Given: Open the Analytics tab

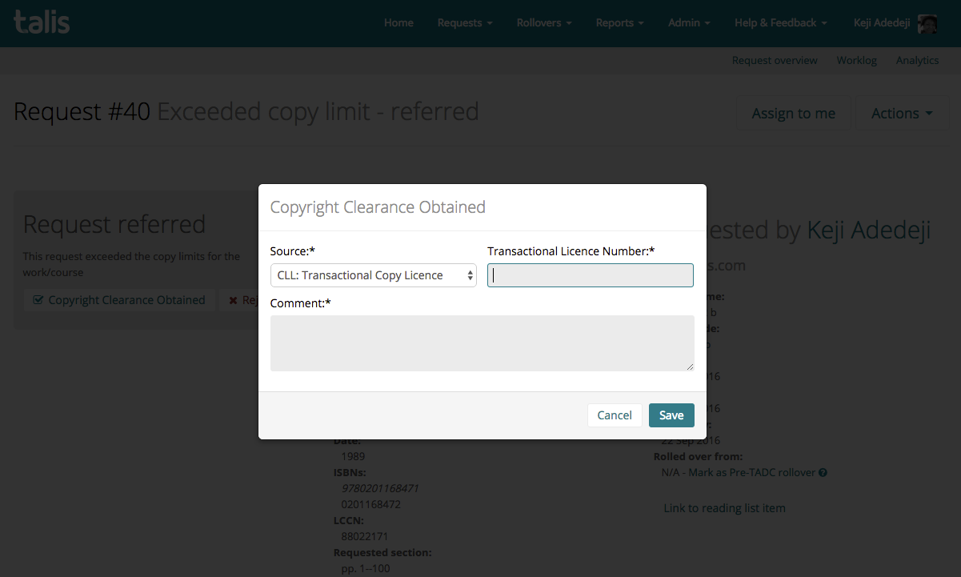Looking at the screenshot, I should tap(917, 60).
